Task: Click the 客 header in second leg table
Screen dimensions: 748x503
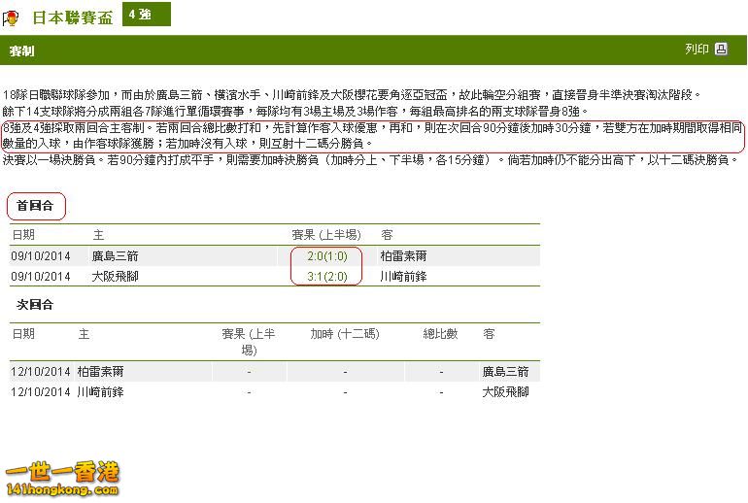Action: point(489,334)
